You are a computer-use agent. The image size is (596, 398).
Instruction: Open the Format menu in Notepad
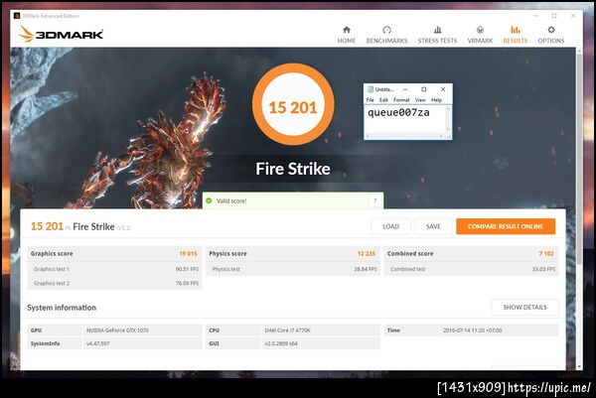pos(401,100)
